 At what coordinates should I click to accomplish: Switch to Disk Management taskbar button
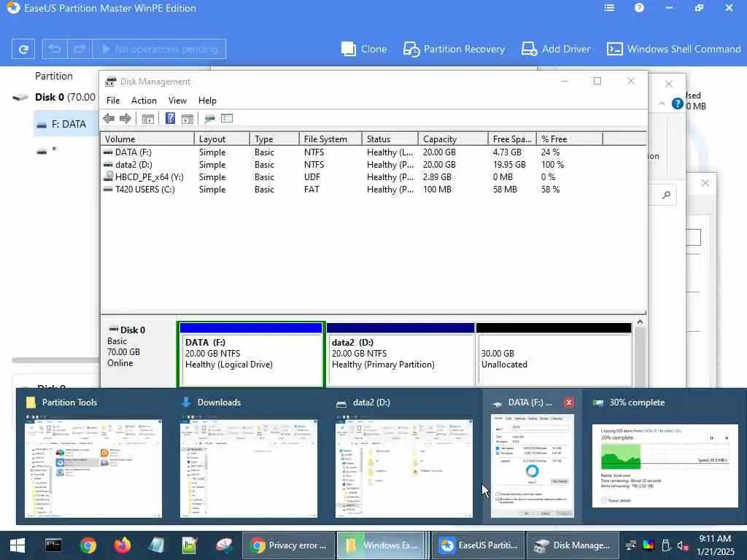point(573,545)
